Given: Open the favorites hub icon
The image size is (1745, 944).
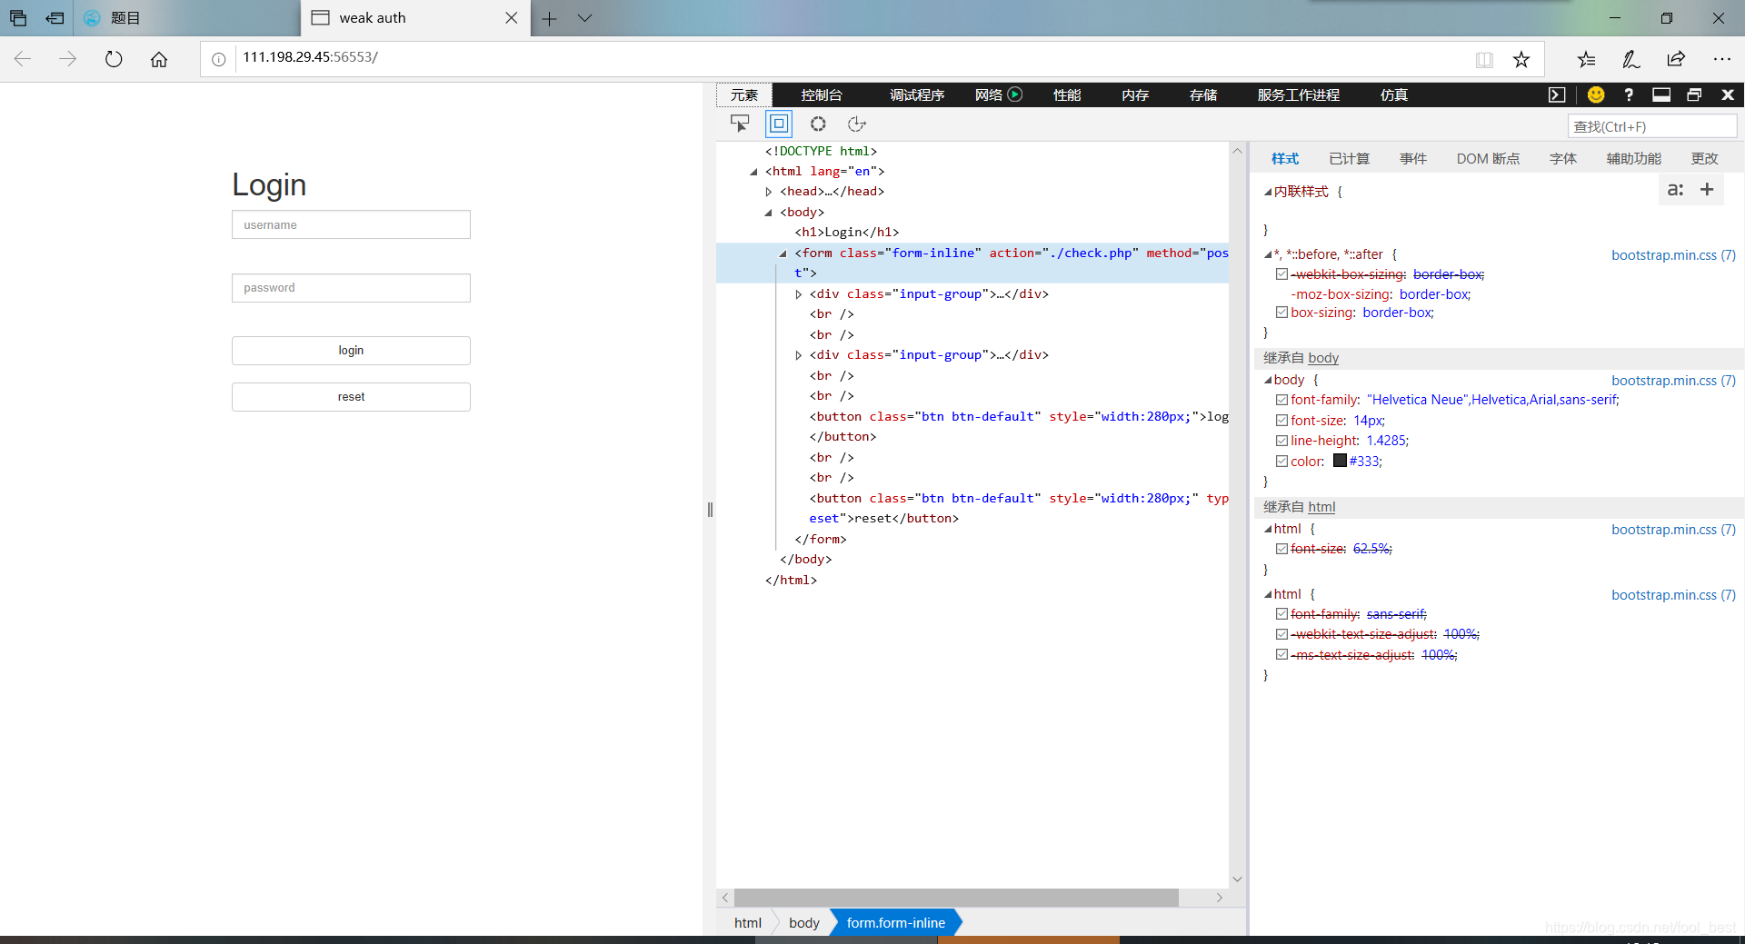Looking at the screenshot, I should click(1586, 59).
